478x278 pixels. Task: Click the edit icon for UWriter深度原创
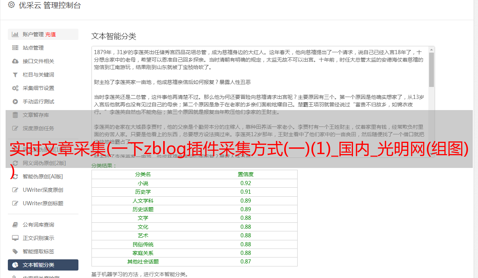coord(15,190)
